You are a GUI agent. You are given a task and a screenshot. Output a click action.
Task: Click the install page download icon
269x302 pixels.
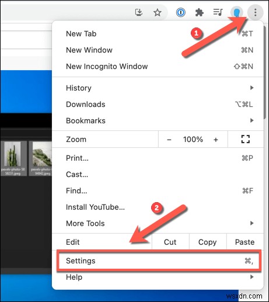139,12
